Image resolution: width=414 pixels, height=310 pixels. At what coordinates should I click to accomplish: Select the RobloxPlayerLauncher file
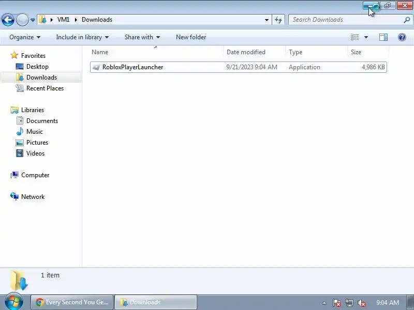[x=239, y=67]
